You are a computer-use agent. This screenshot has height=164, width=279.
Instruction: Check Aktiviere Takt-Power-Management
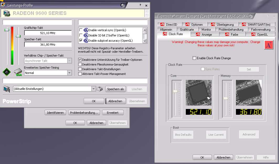[x=80, y=74]
